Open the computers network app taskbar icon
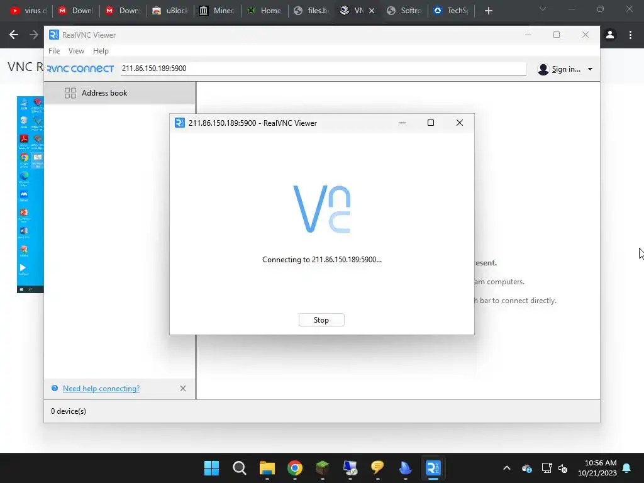This screenshot has width=644, height=483. pos(350,468)
